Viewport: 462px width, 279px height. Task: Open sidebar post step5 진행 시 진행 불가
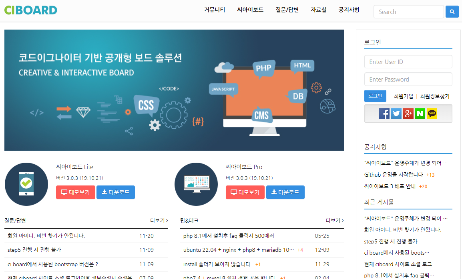click(x=391, y=241)
